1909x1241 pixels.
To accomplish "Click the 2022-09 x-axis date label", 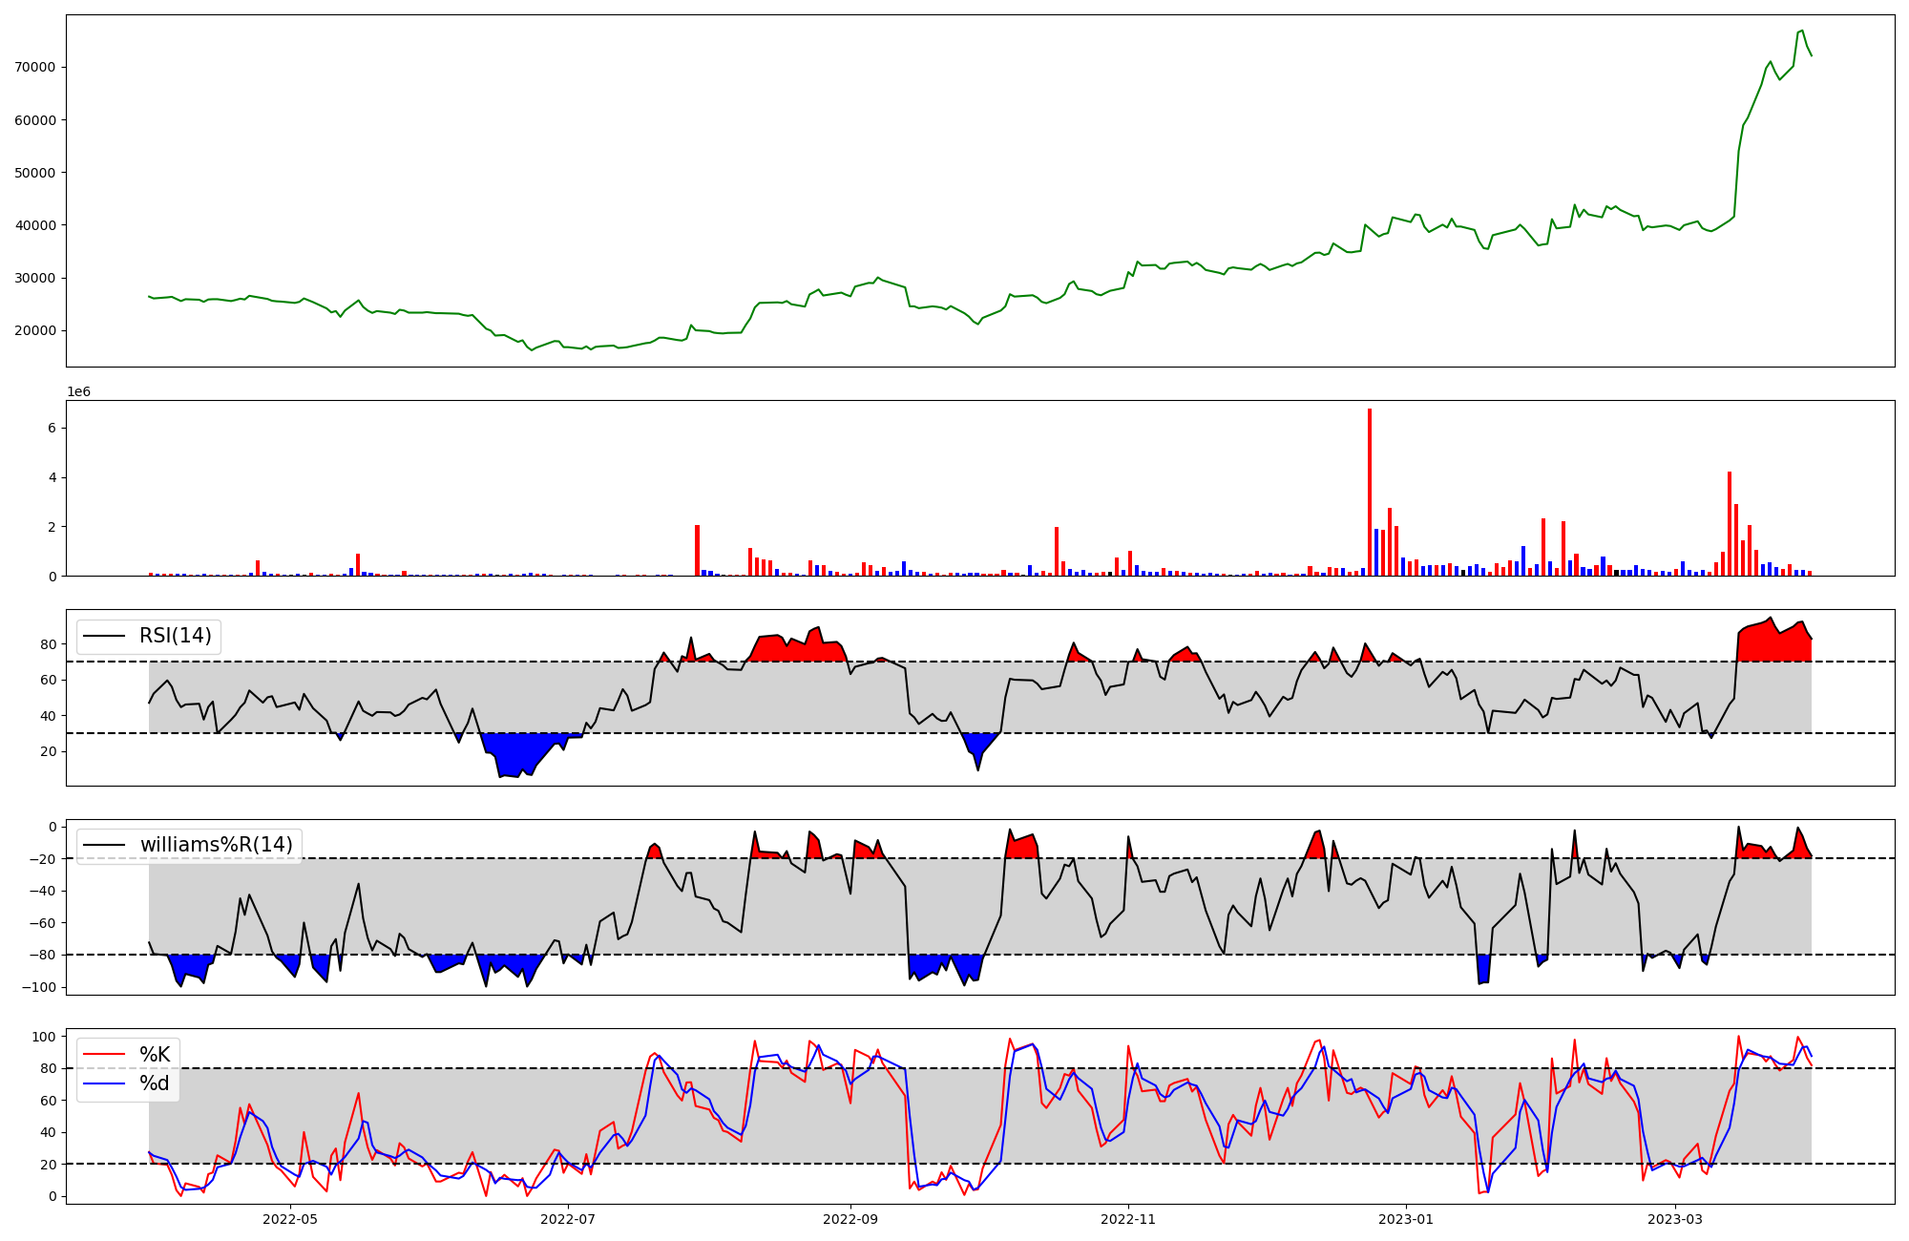I will pos(850,1219).
